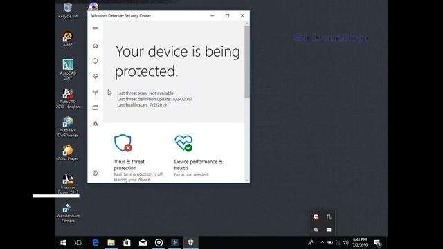Viewport: 443px width, 249px height.
Task: Open the People icon on the taskbar
Action: click(x=311, y=243)
